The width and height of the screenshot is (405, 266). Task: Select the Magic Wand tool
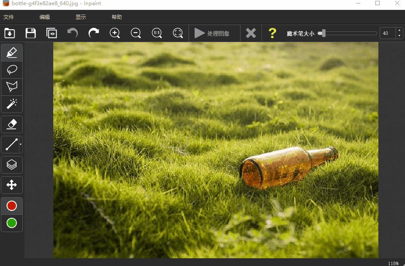tap(12, 104)
